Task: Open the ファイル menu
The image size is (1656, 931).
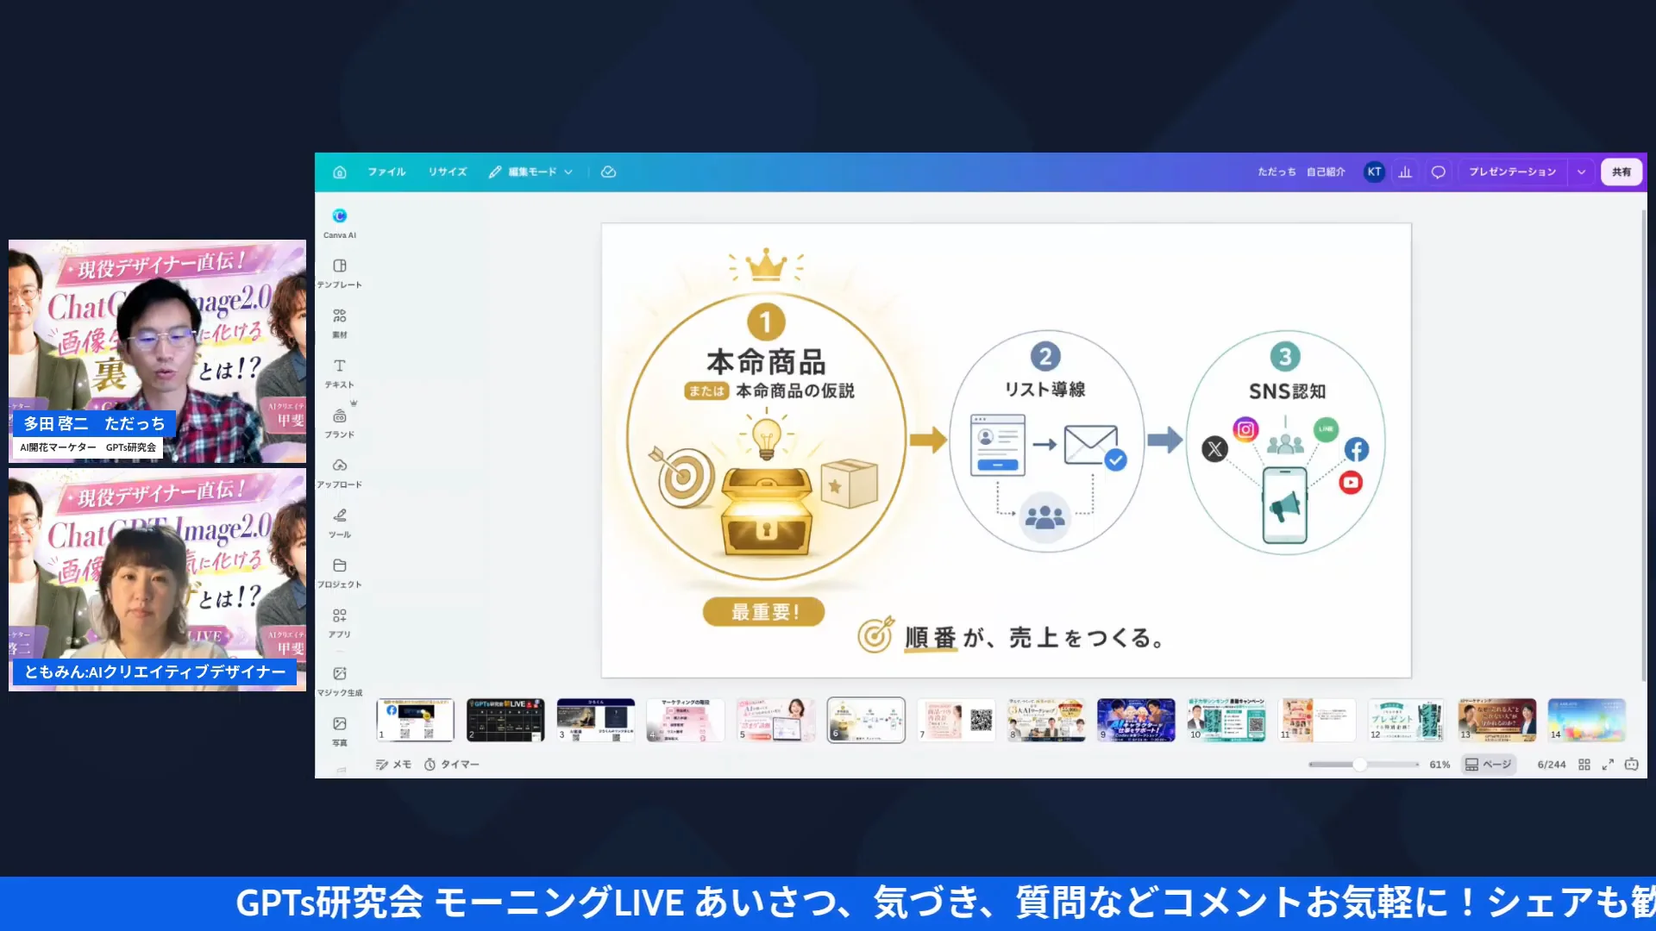Action: [386, 172]
